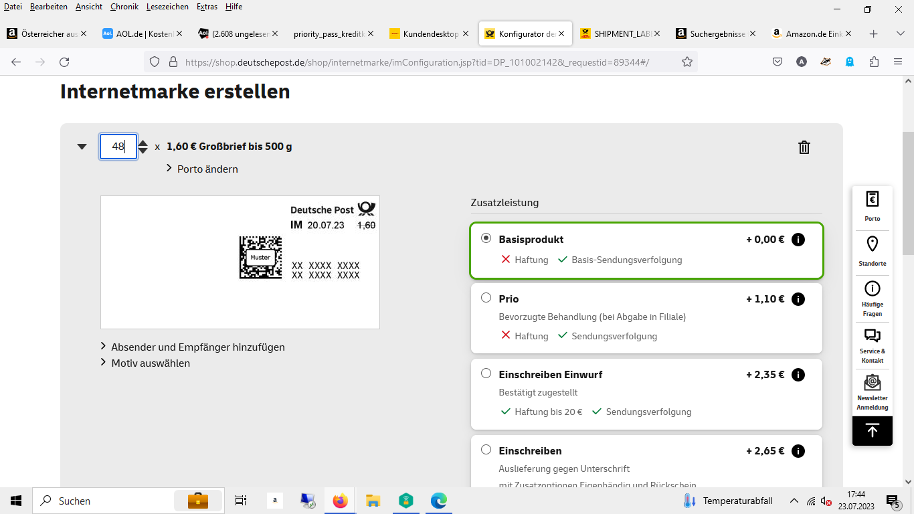Open the Bearbeiten menu
Viewport: 914px width, 514px height.
(49, 7)
